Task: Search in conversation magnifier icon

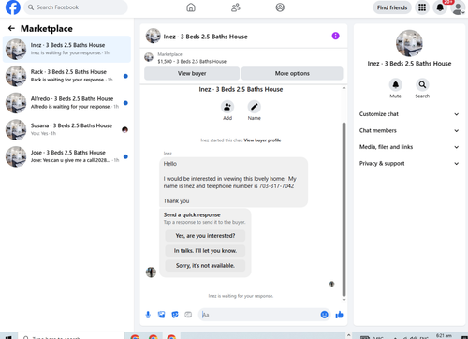Action: coord(422,84)
